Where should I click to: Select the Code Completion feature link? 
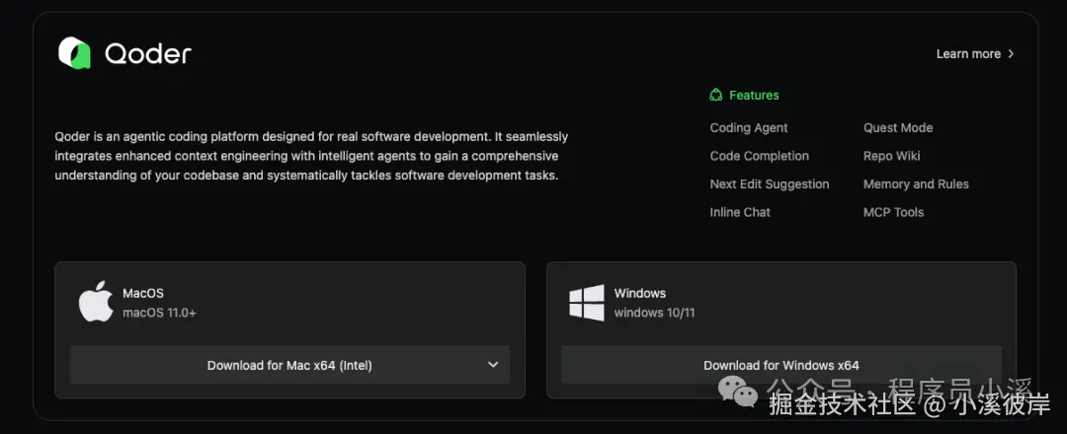click(759, 156)
